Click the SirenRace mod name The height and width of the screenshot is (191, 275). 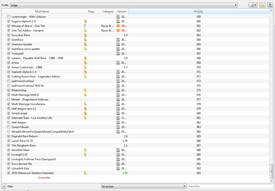click(17, 40)
